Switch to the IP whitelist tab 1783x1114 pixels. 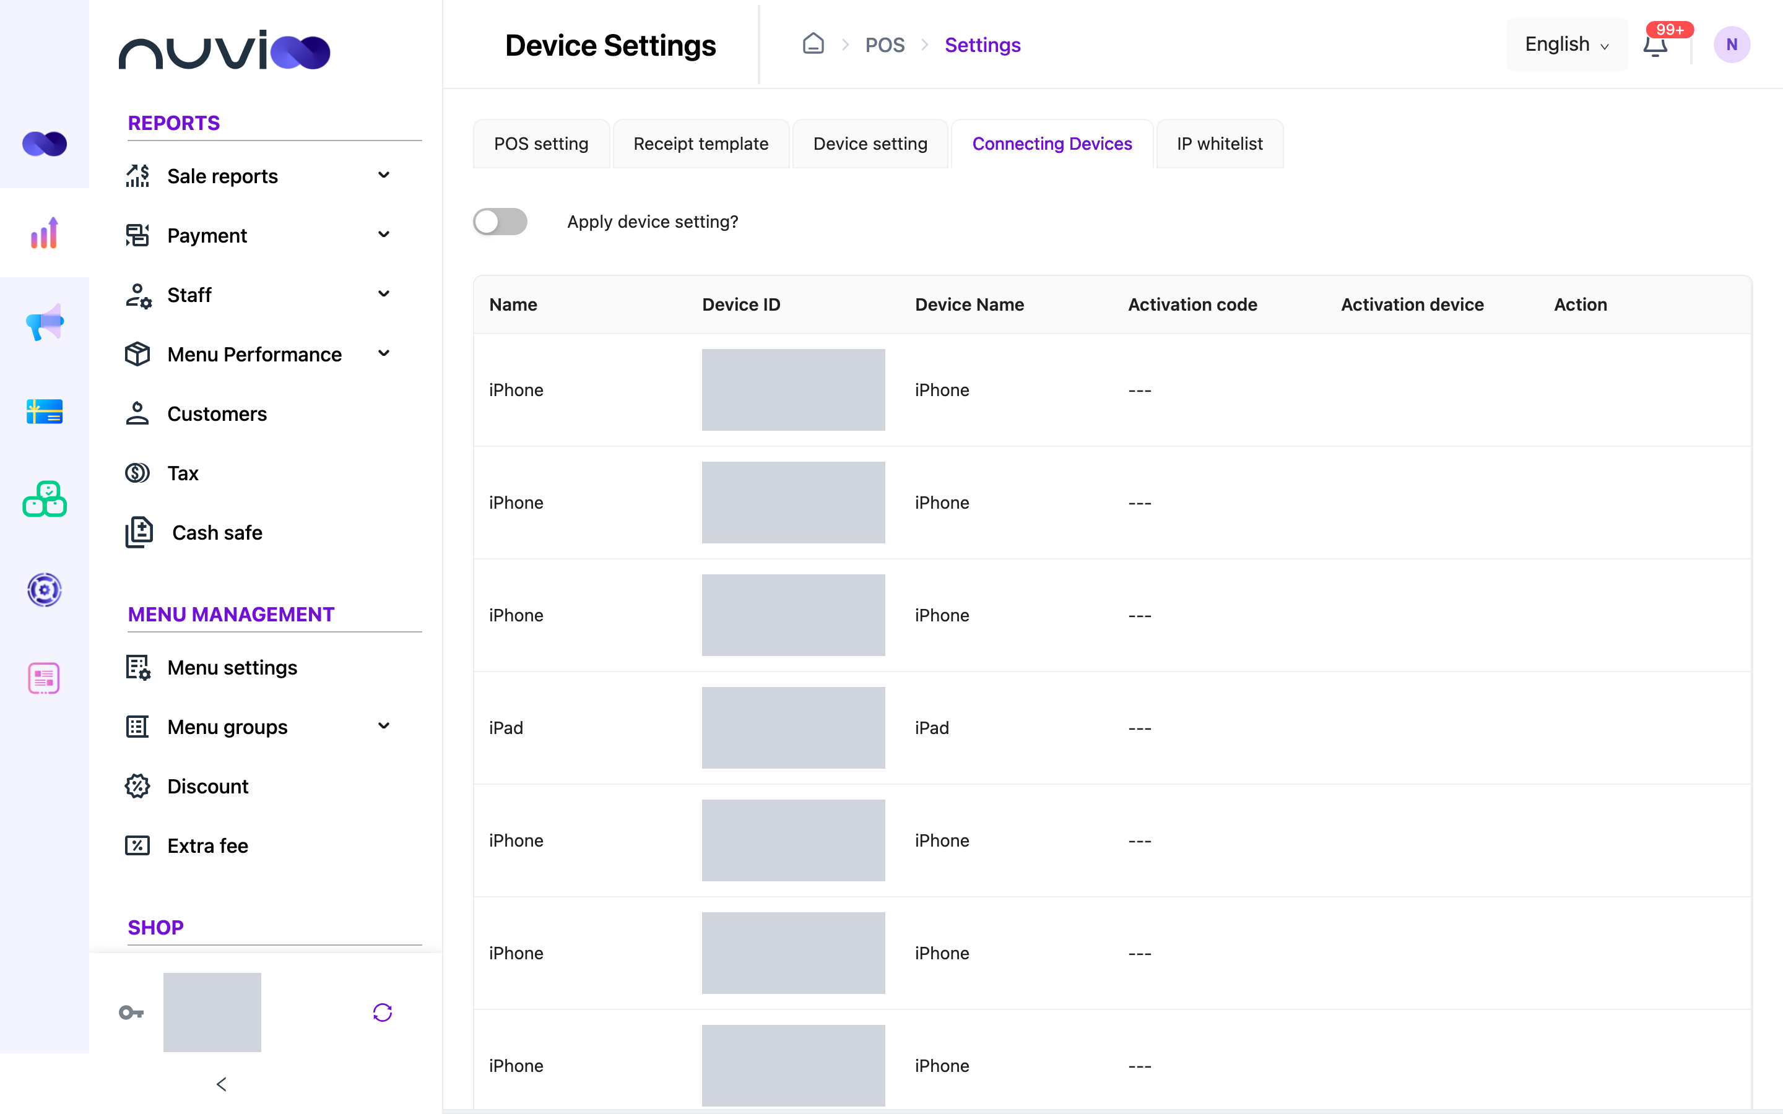coord(1220,144)
